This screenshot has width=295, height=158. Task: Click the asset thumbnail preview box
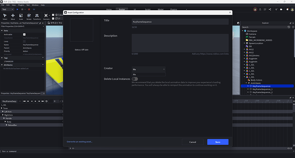coord(82,30)
